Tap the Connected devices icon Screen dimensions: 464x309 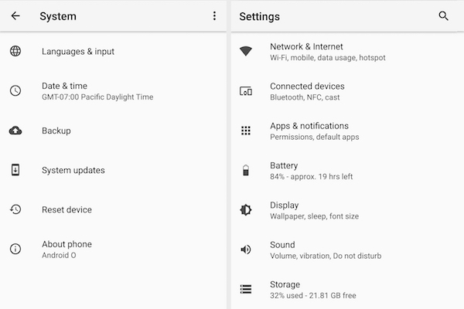click(246, 91)
